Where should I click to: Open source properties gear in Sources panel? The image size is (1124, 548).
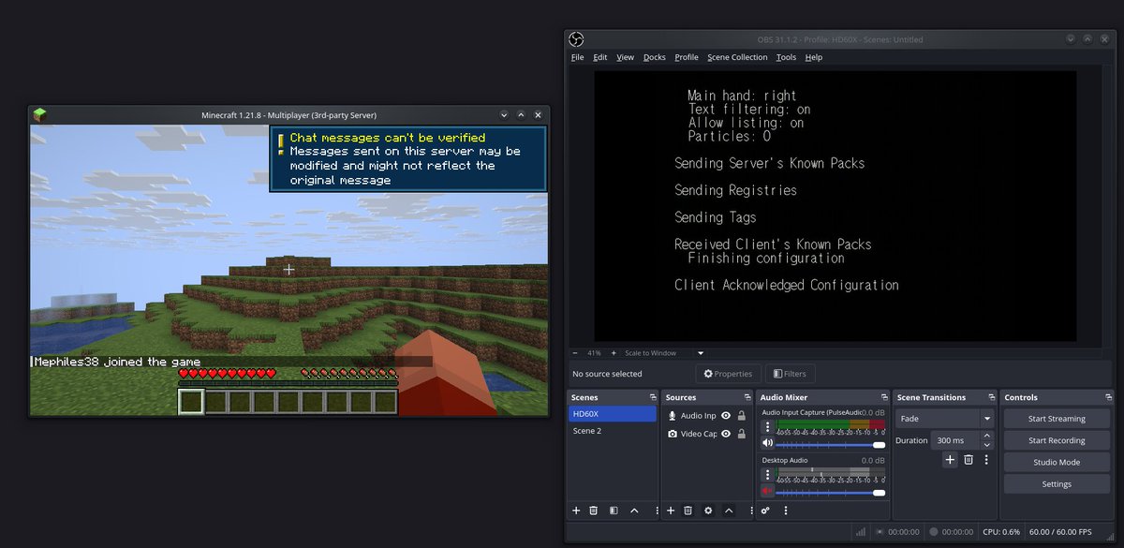(708, 511)
